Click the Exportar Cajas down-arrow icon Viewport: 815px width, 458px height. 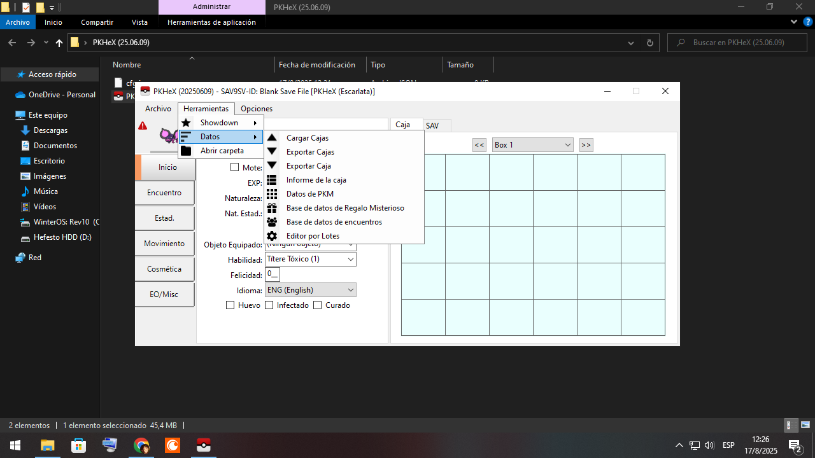272,152
